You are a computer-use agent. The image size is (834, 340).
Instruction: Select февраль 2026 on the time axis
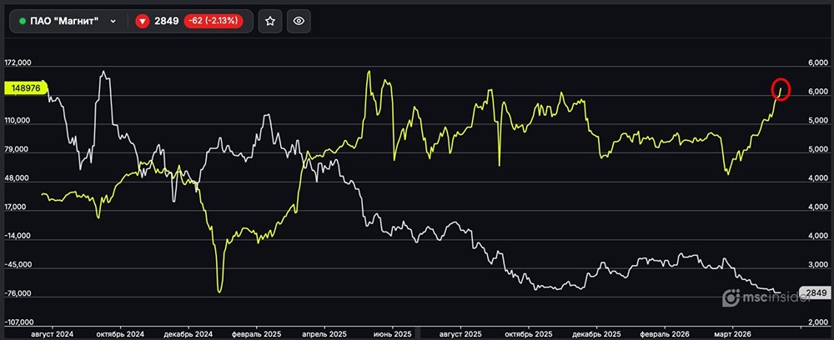664,334
